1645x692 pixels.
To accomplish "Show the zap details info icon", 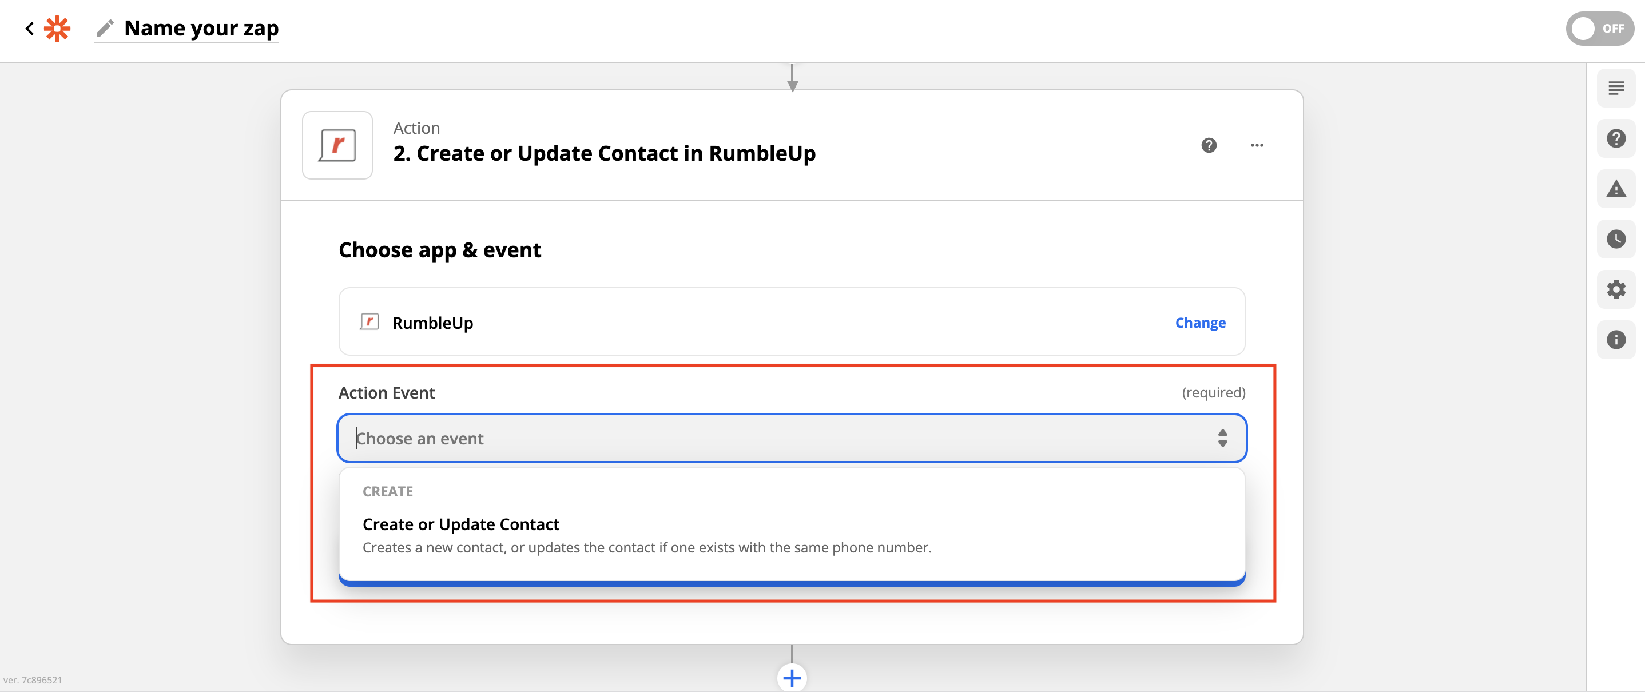I will [1616, 340].
